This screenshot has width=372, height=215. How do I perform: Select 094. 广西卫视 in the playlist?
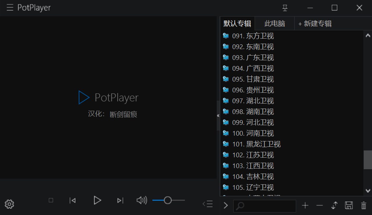coord(291,68)
